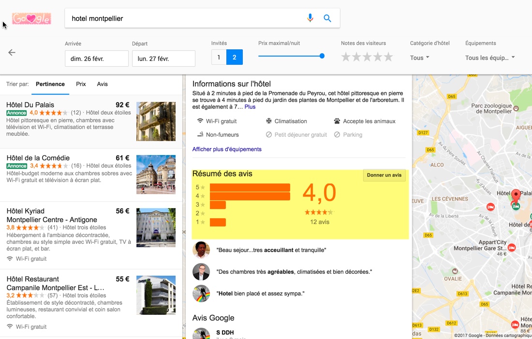The image size is (532, 339).
Task: Click Parc zoologique de Montpellier map icon
Action: (x=516, y=108)
